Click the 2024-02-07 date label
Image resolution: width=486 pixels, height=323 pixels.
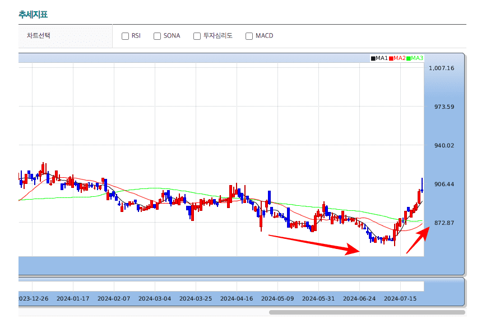[x=114, y=299]
